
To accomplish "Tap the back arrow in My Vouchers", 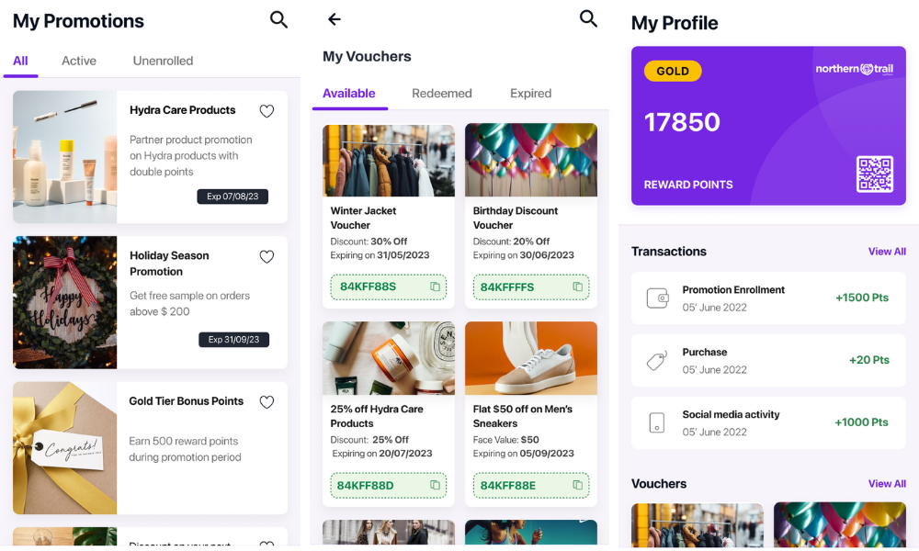I will click(335, 19).
